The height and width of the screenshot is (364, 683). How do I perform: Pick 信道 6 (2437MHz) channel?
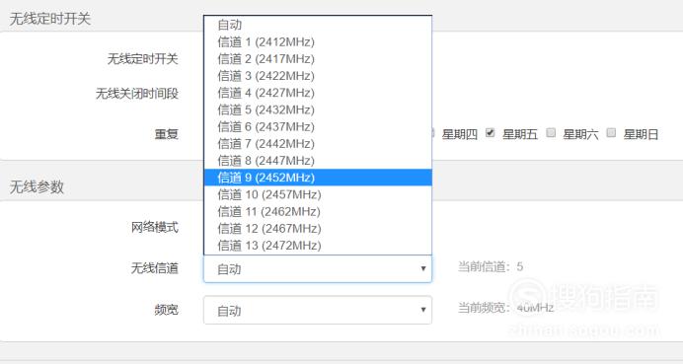(318, 126)
